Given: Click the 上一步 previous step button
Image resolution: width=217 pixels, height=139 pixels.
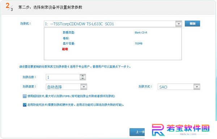Looking at the screenshot, I should [137, 132].
